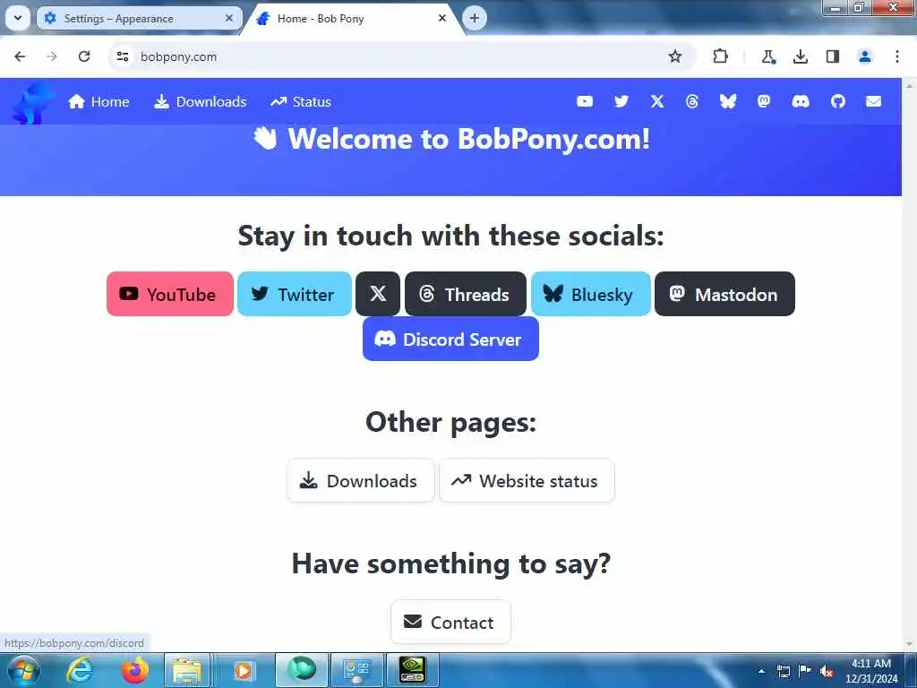Open Downloads in site navbar

(x=200, y=102)
